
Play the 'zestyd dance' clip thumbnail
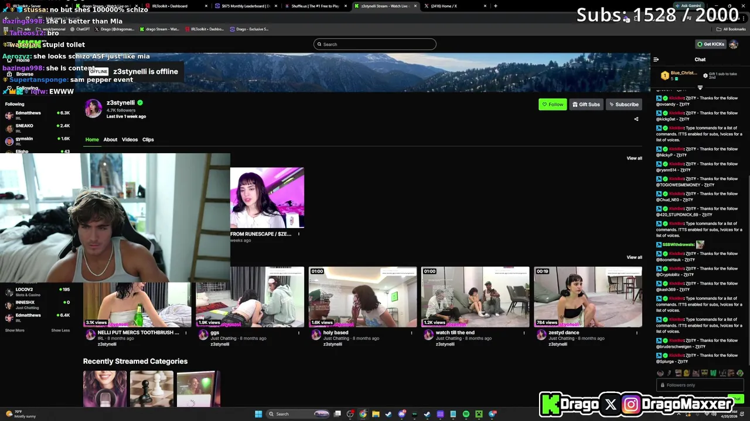click(588, 297)
